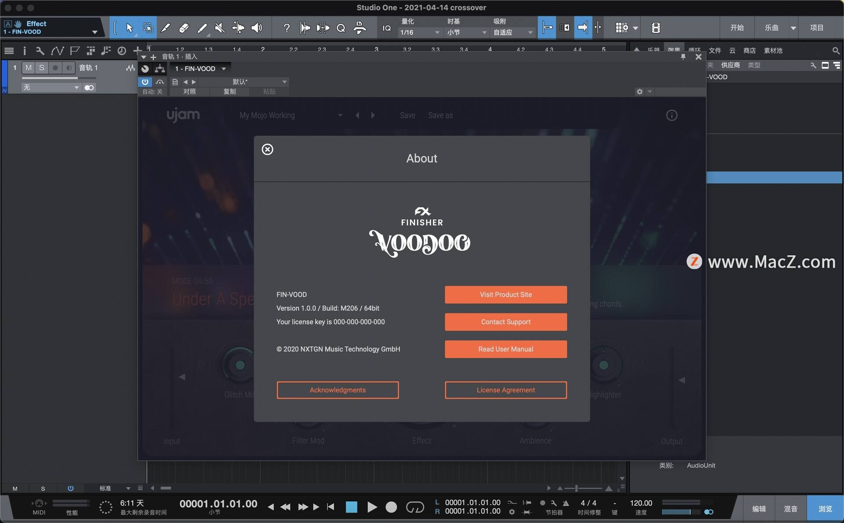Arm record on track 音轨 1

pos(55,68)
